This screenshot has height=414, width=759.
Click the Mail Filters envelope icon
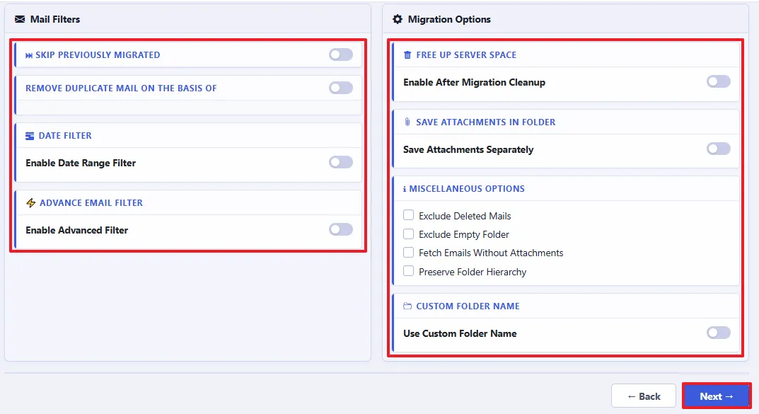pos(20,19)
